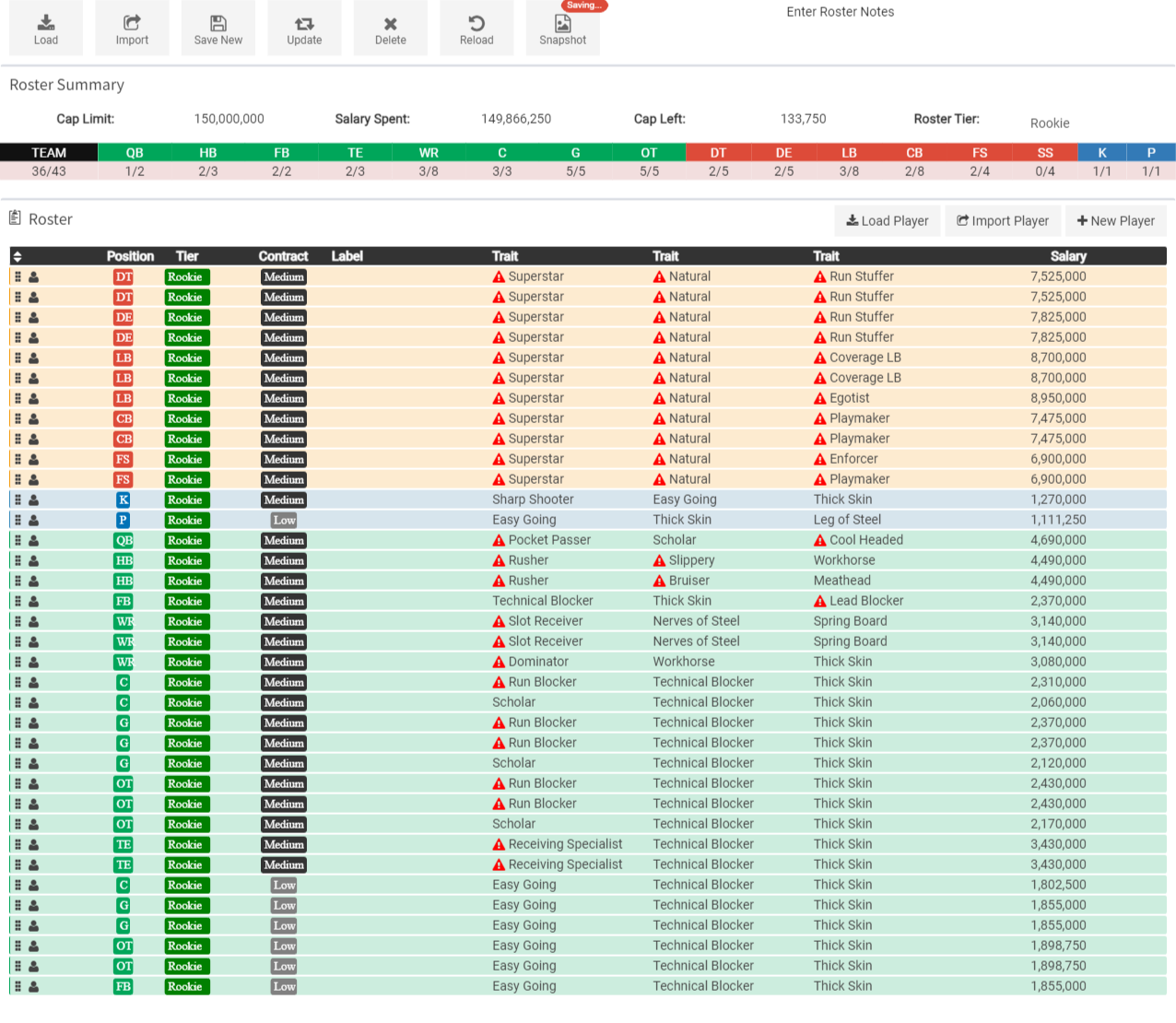Click the Load Player button
This screenshot has width=1176, height=1023.
click(x=888, y=221)
